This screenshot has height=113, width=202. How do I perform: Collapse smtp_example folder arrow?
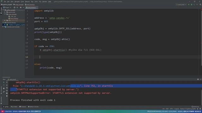pos(5,14)
